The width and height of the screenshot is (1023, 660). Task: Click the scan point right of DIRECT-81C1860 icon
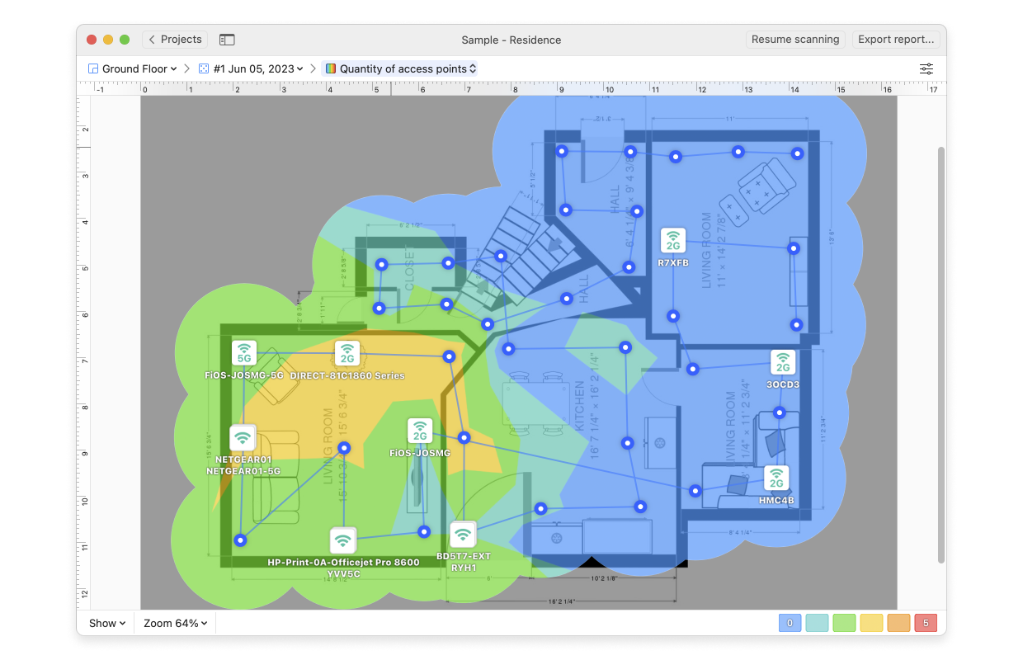(449, 356)
